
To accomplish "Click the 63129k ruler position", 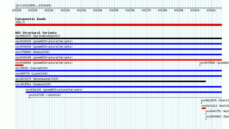I will coord(17,10).
